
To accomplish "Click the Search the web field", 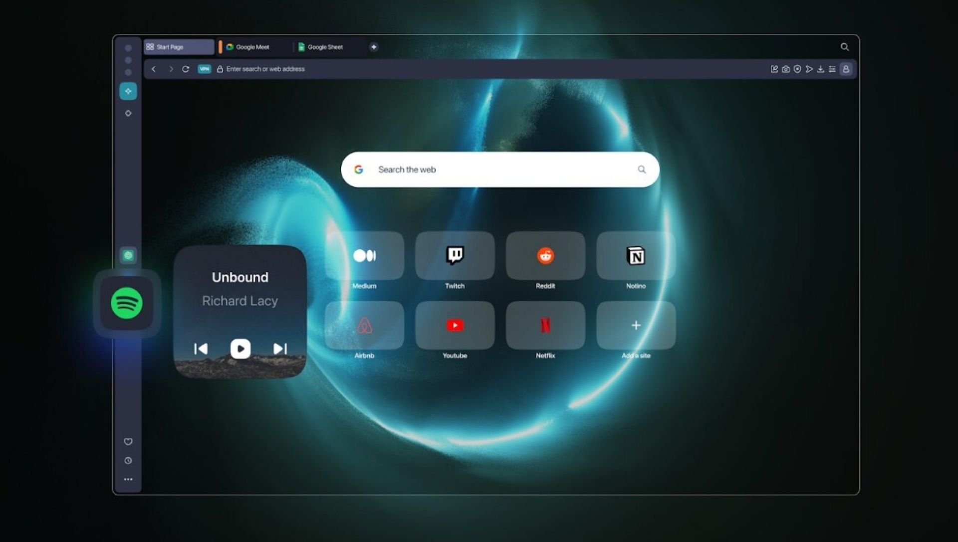I will (499, 170).
